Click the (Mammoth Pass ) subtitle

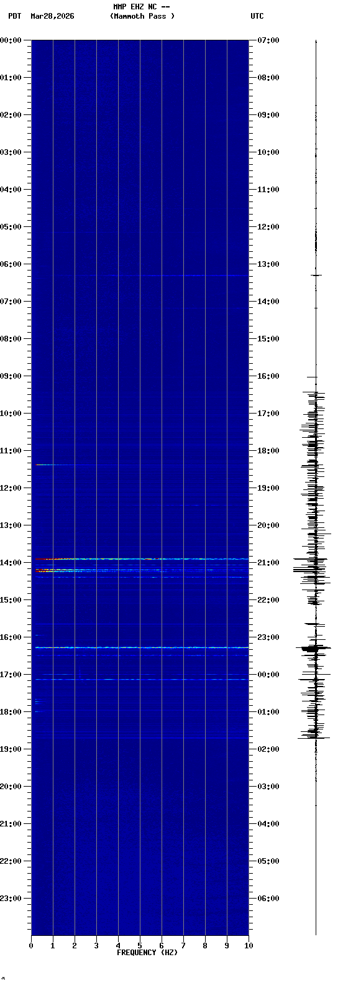tap(142, 16)
